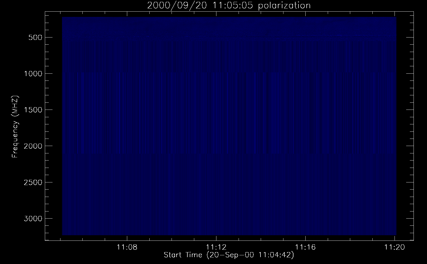Click inside the blue spectrogram plot area
The width and height of the screenshot is (427, 264).
click(x=229, y=126)
